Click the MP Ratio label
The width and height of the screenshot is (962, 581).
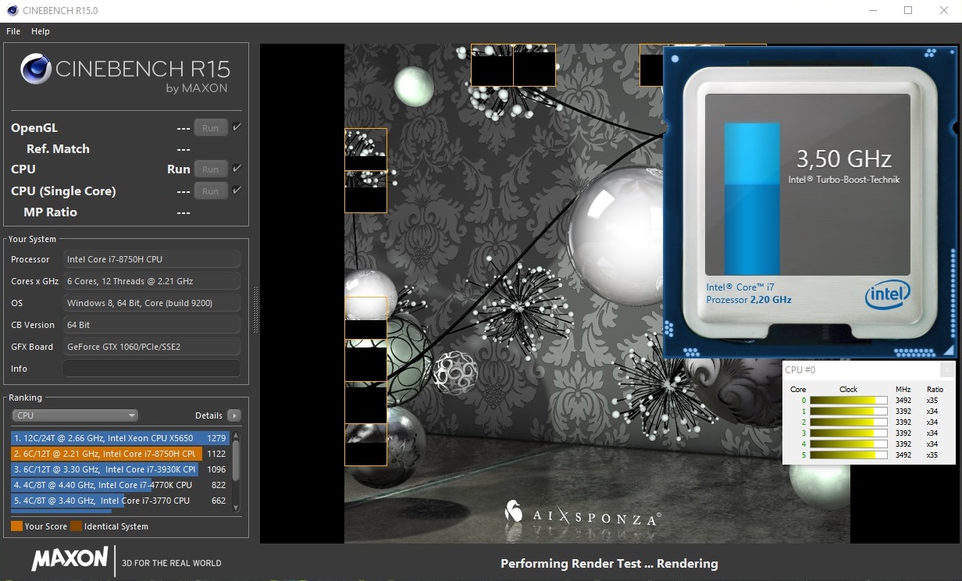pos(50,212)
